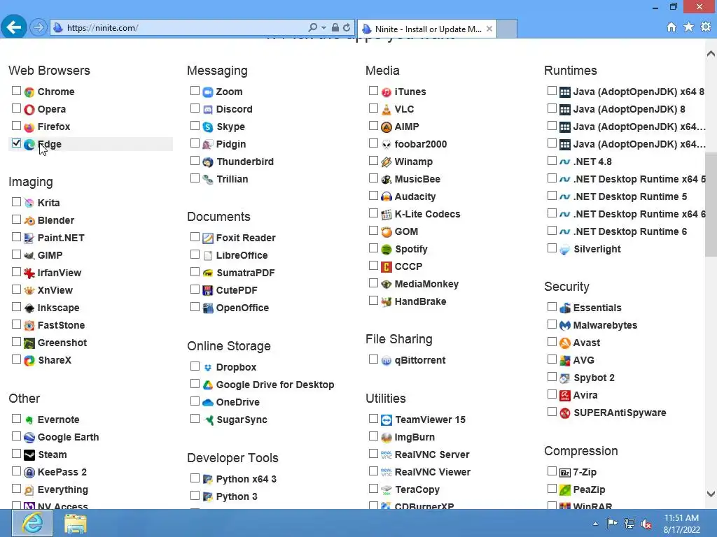This screenshot has width=717, height=537.
Task: Open File Explorer from the taskbar
Action: click(x=75, y=523)
